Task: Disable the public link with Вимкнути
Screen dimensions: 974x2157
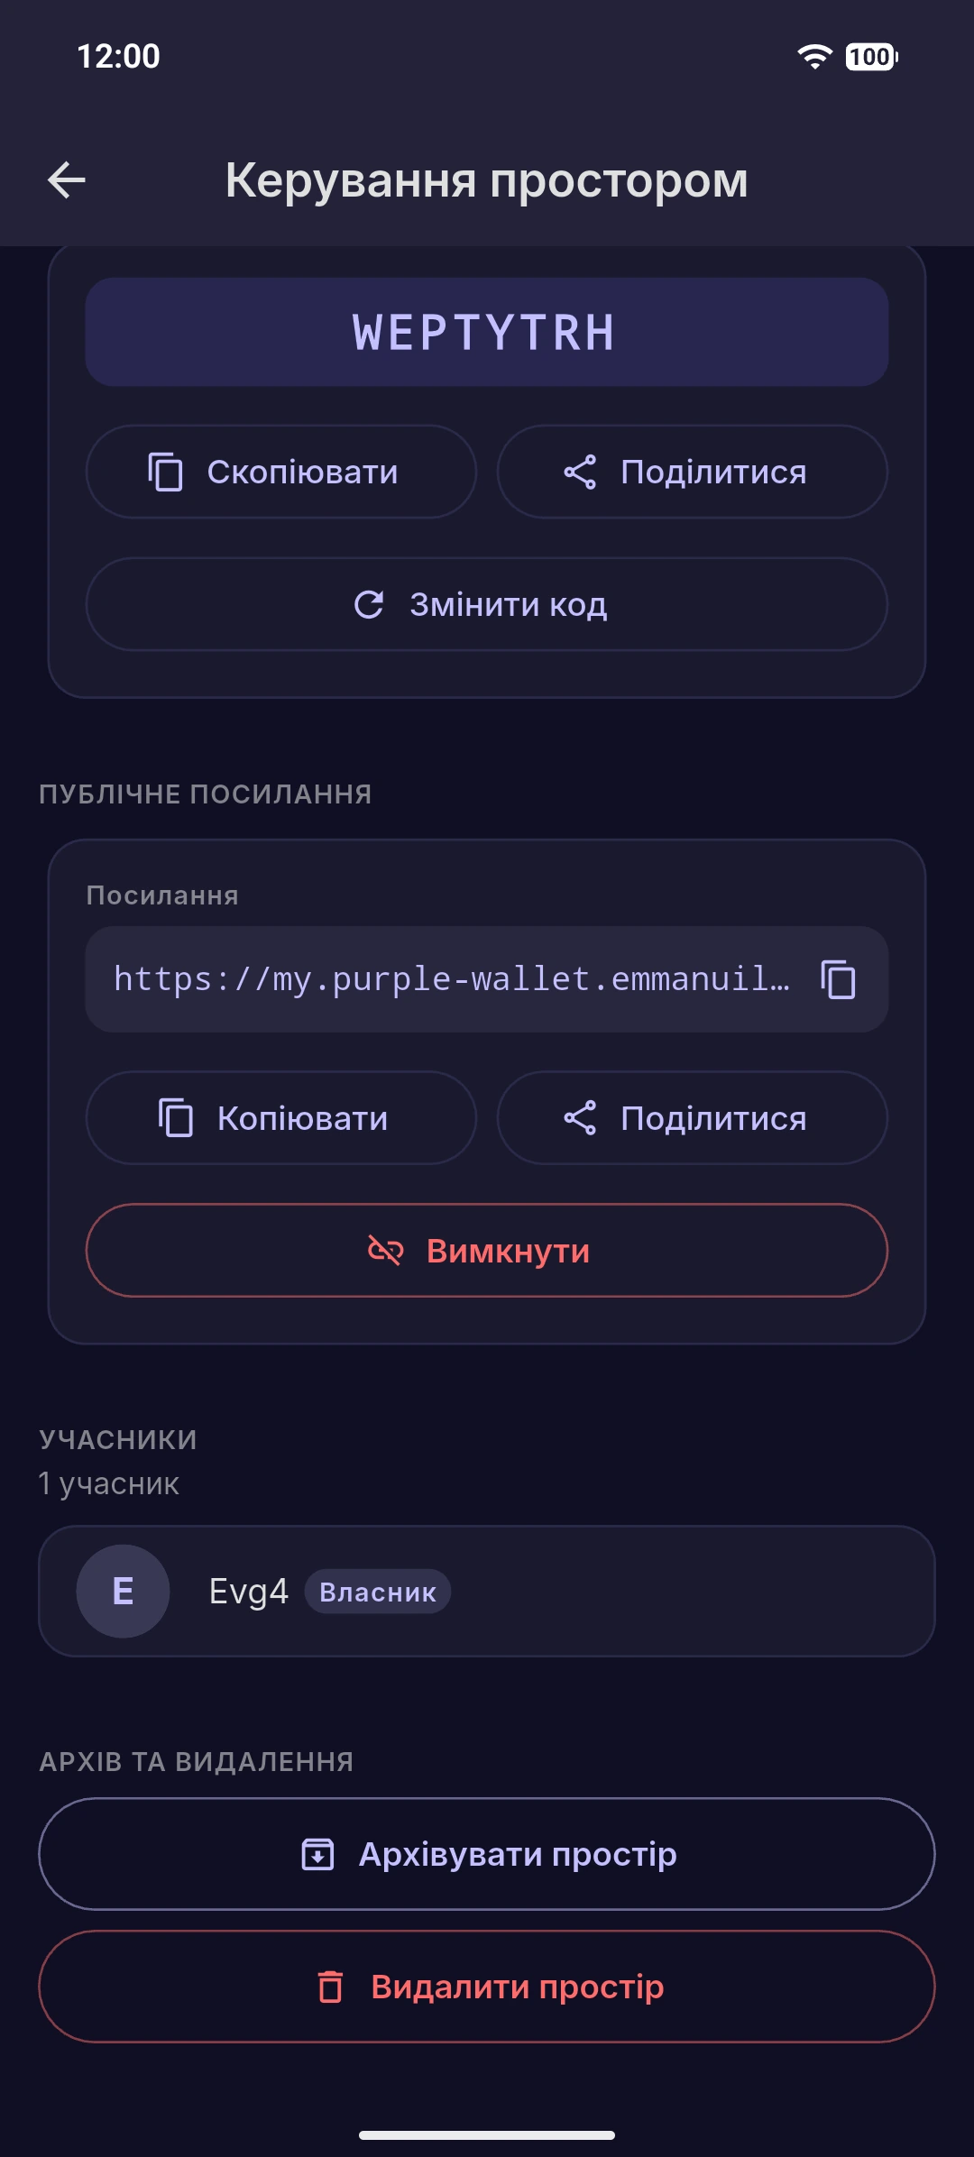Action: [487, 1251]
